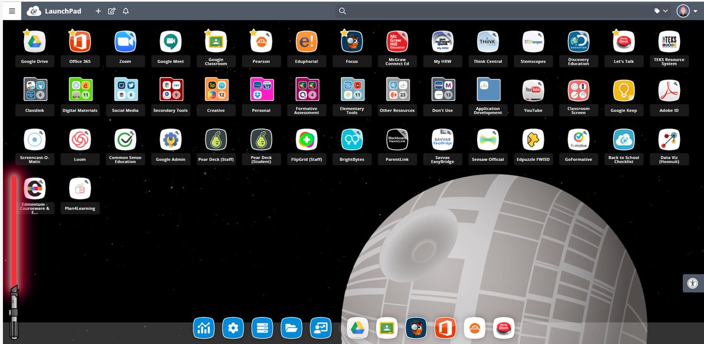Open Seesaw Official

pyautogui.click(x=488, y=140)
